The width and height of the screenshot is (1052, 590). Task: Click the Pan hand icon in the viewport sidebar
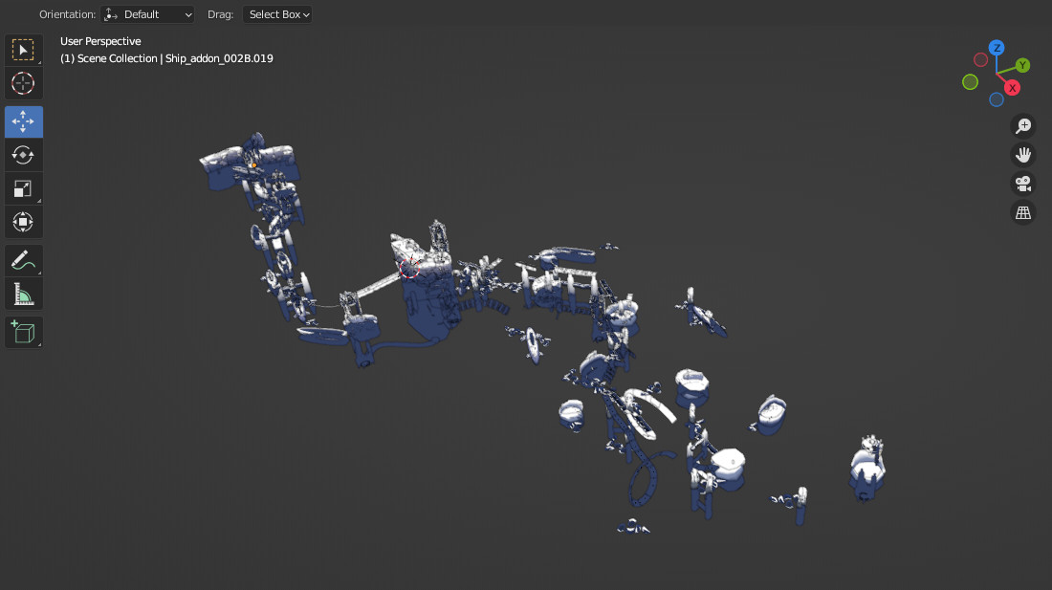1023,154
